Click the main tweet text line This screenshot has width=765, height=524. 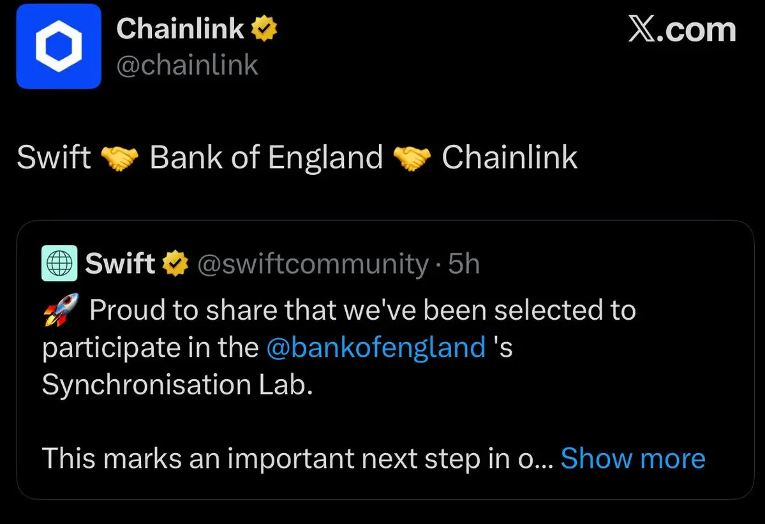click(297, 158)
